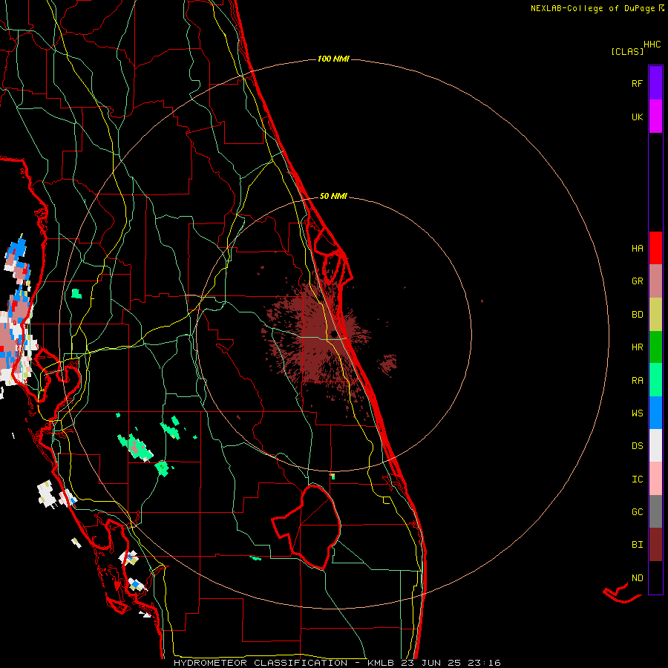Click the IC legend label

pyautogui.click(x=637, y=479)
